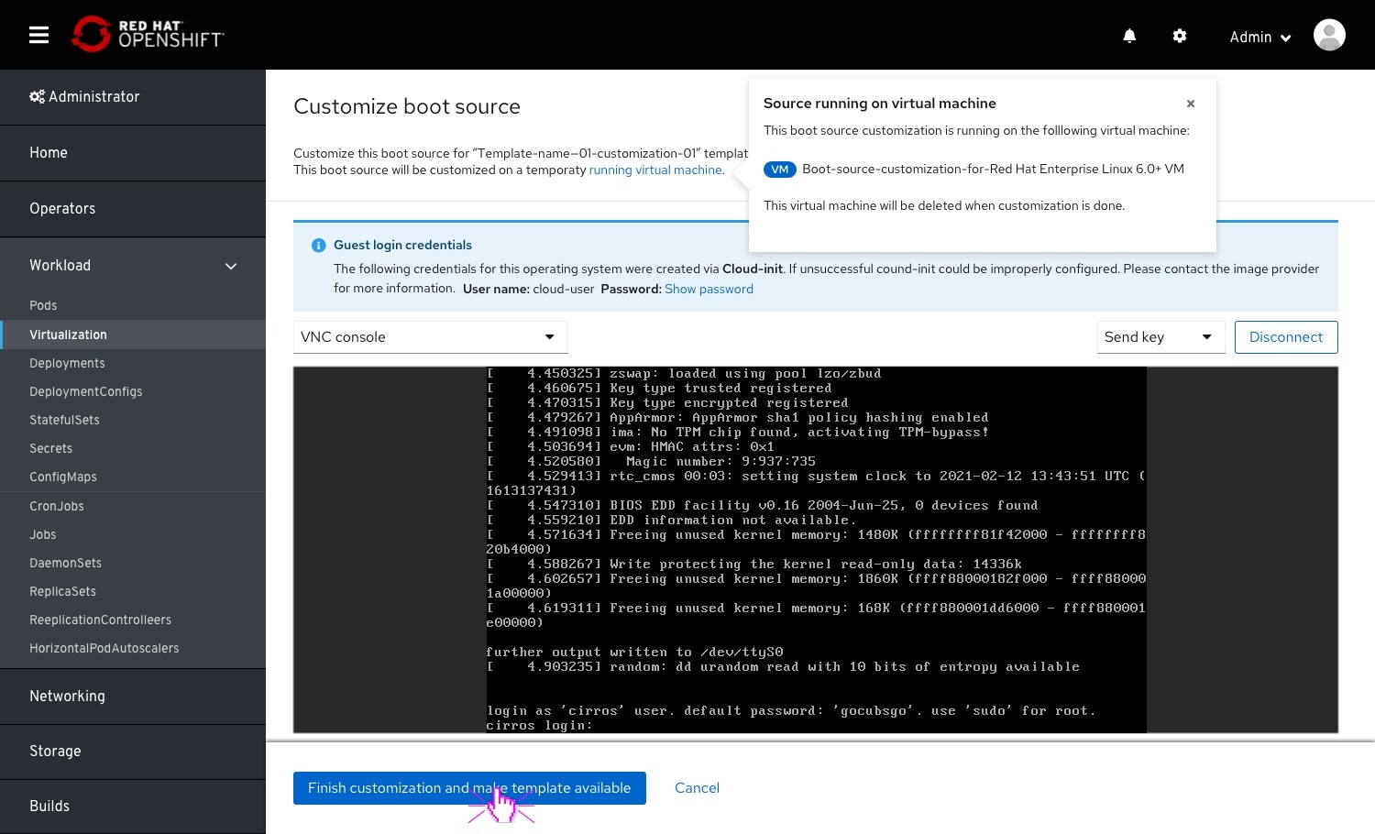Click the info icon beside Guest login credentials
This screenshot has height=834, width=1375.
click(318, 245)
